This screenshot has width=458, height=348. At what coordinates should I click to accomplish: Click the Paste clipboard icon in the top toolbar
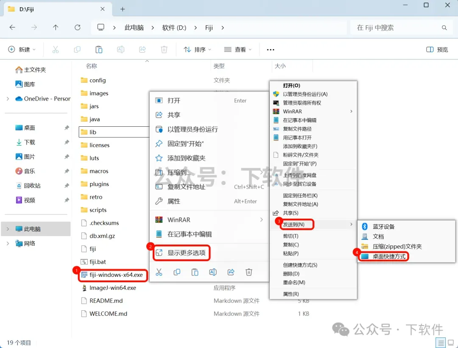99,50
